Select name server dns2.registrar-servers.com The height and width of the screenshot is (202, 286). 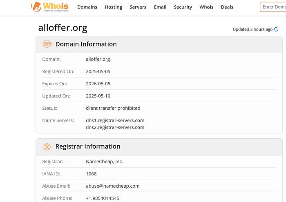tap(115, 127)
